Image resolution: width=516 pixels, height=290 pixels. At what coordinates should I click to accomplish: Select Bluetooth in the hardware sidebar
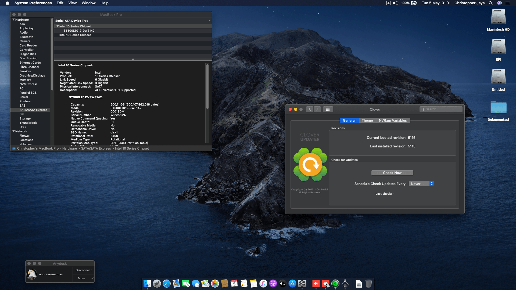26,37
